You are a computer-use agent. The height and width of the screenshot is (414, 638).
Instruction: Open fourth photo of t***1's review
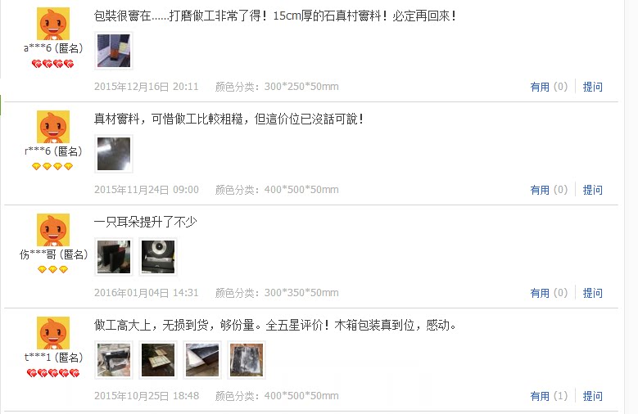[247, 360]
